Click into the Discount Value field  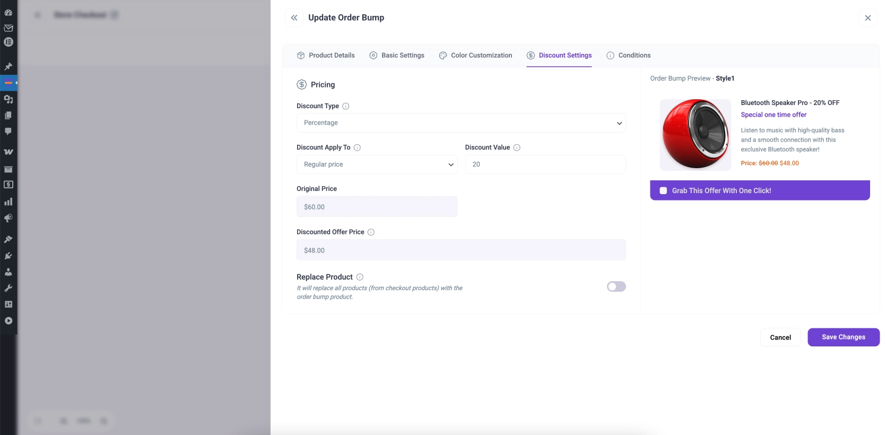545,164
